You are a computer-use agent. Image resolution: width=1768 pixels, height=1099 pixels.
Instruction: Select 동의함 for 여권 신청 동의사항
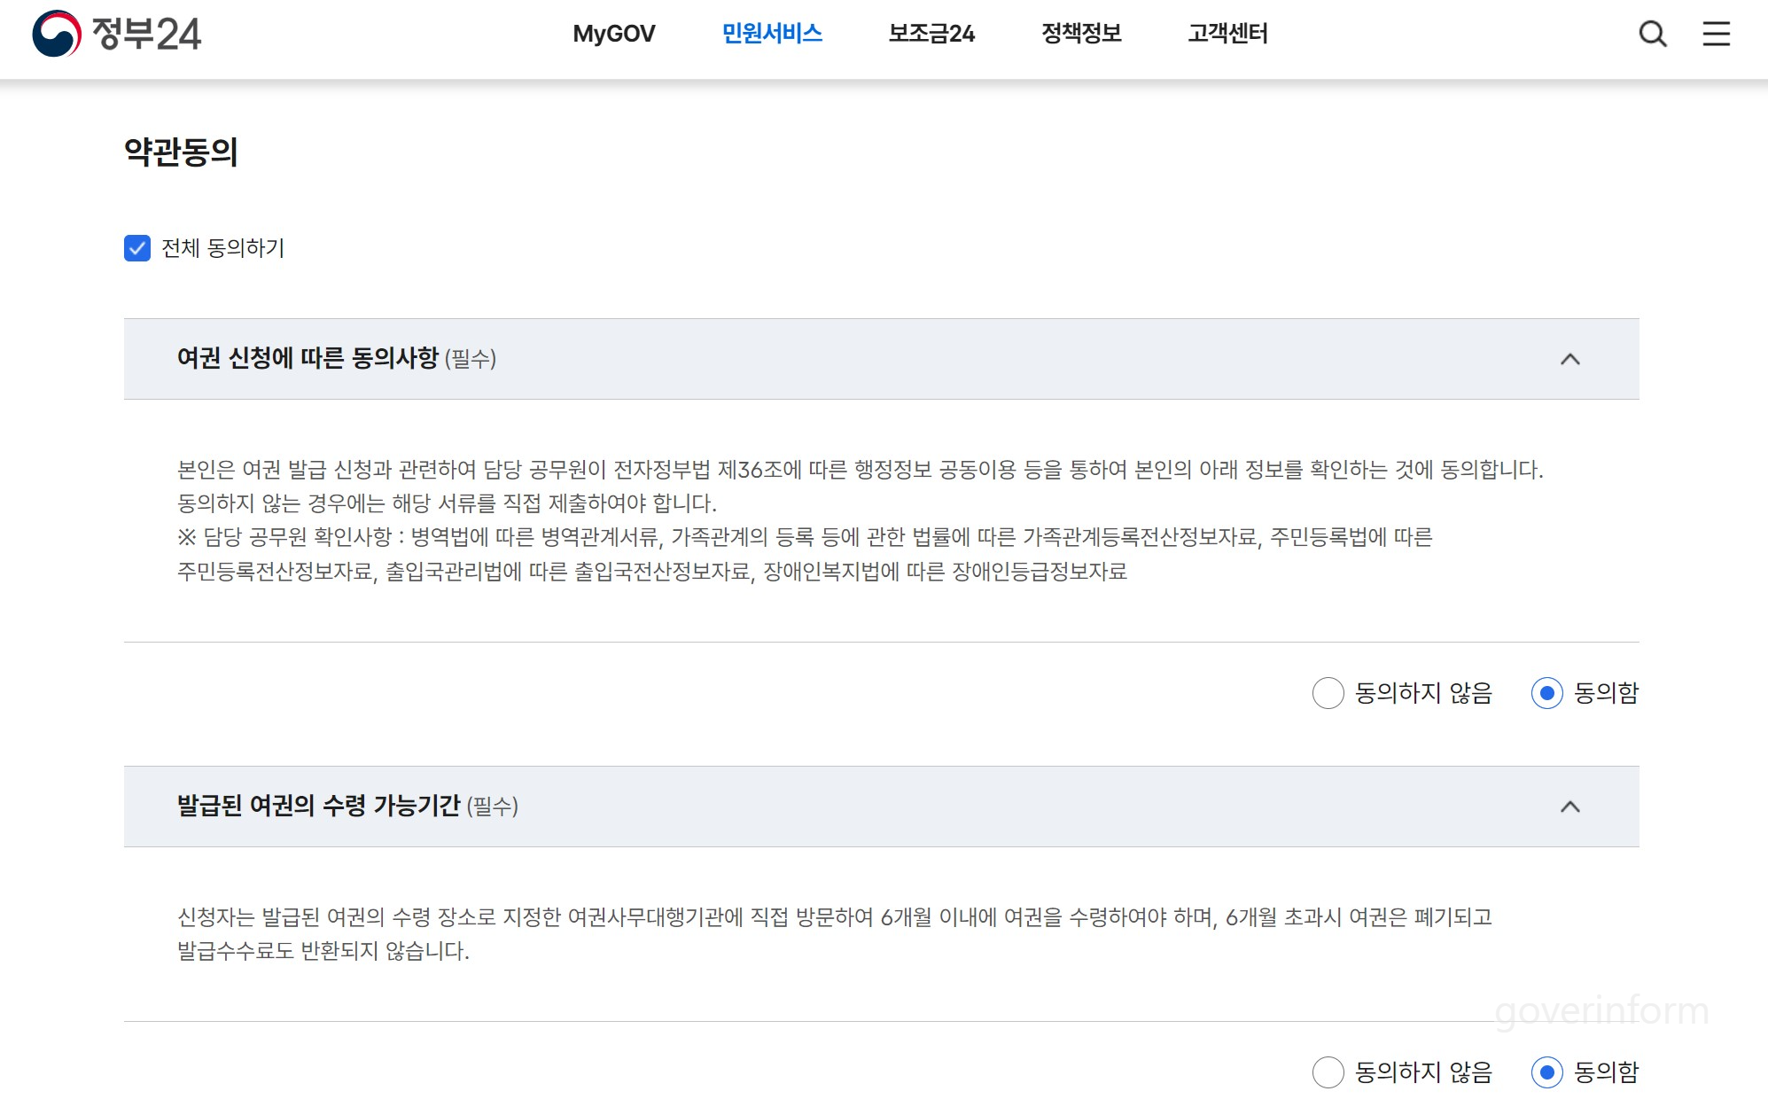[1546, 693]
